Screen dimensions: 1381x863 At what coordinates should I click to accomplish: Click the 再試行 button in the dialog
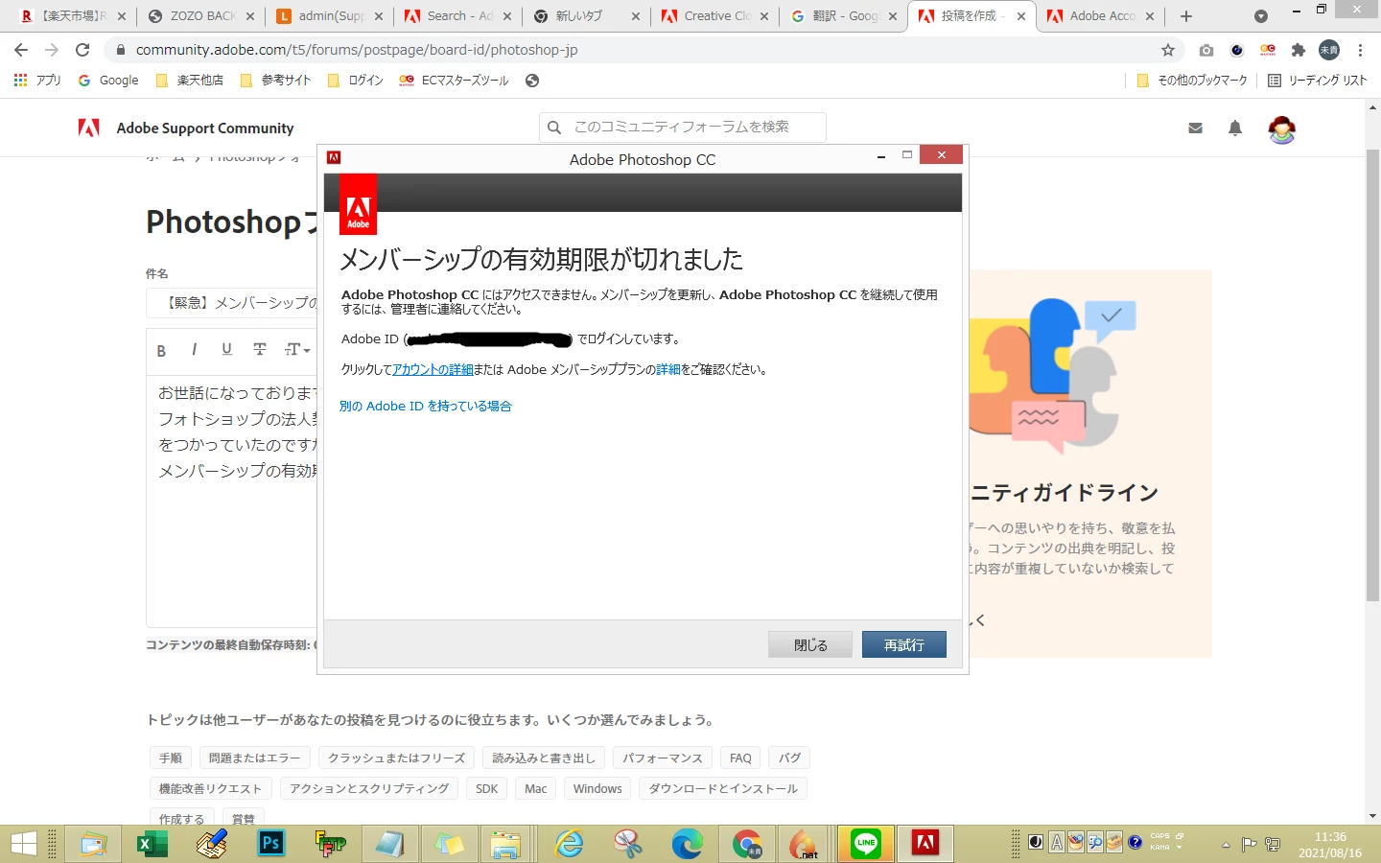click(904, 645)
